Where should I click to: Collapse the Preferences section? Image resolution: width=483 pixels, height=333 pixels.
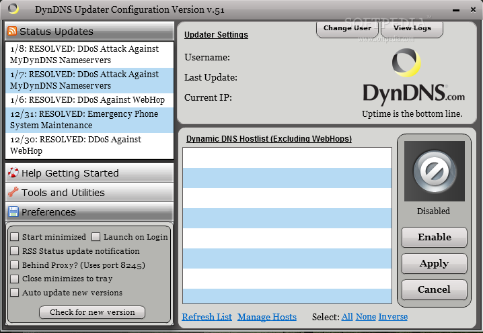(89, 211)
